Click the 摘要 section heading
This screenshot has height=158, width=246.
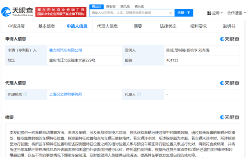[9, 117]
